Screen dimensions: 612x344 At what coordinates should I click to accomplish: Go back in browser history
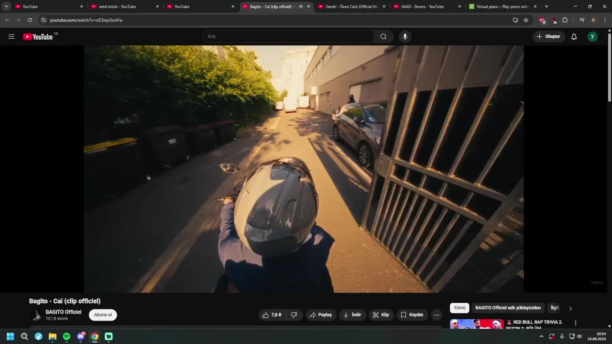tap(7, 20)
